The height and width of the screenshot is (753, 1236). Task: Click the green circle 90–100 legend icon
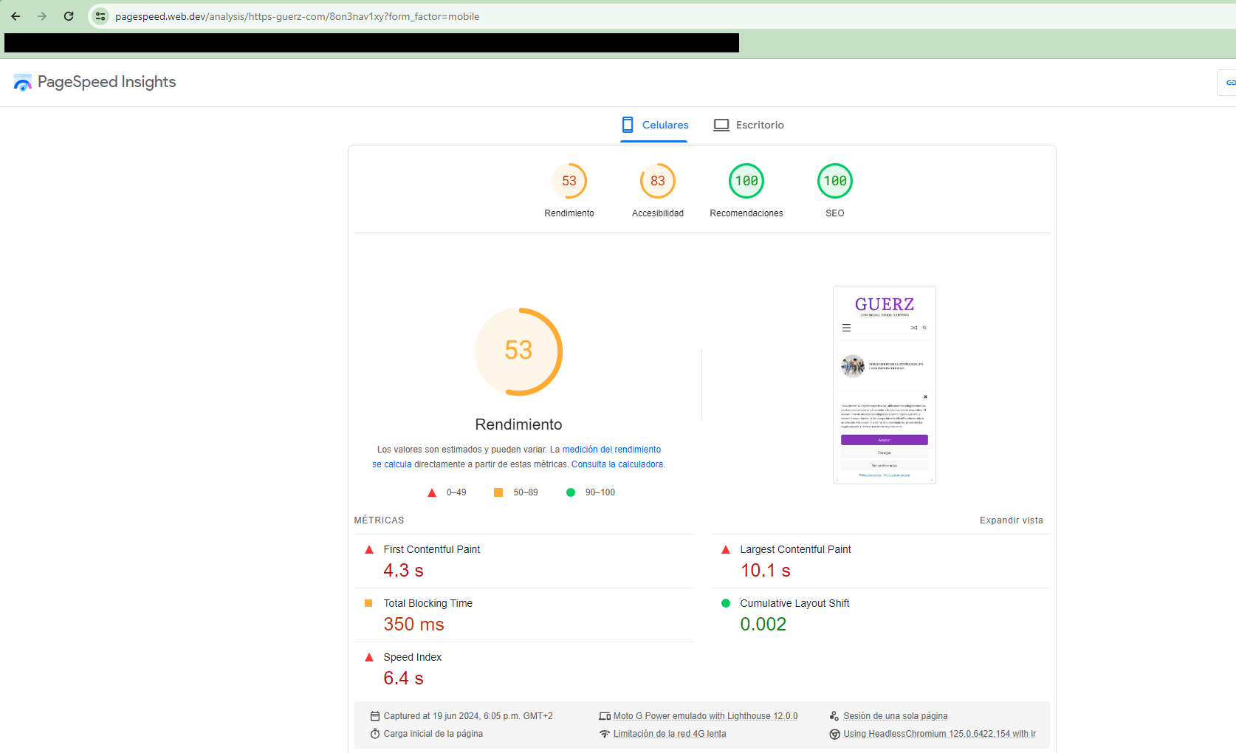[x=571, y=492]
